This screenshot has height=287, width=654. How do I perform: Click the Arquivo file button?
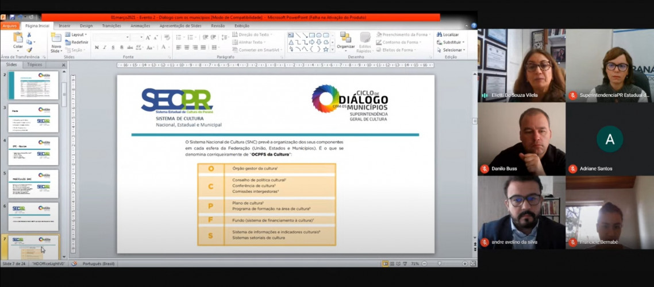(x=9, y=26)
